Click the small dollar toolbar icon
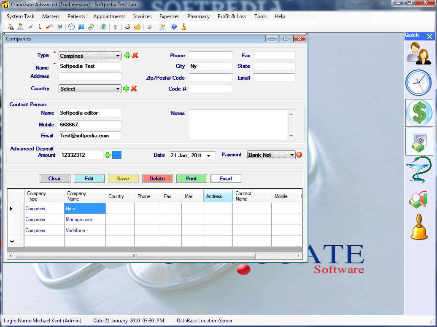This screenshot has width=437, height=327. click(x=103, y=27)
